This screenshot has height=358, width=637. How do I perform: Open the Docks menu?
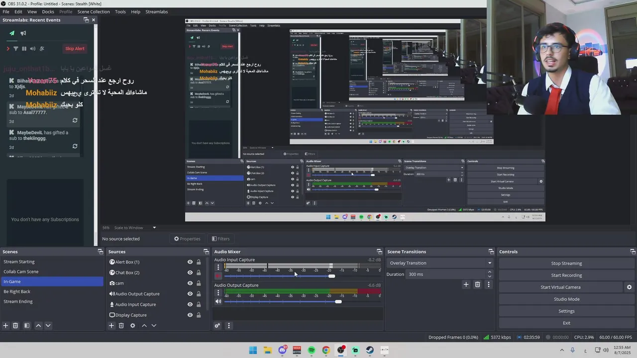coord(48,11)
